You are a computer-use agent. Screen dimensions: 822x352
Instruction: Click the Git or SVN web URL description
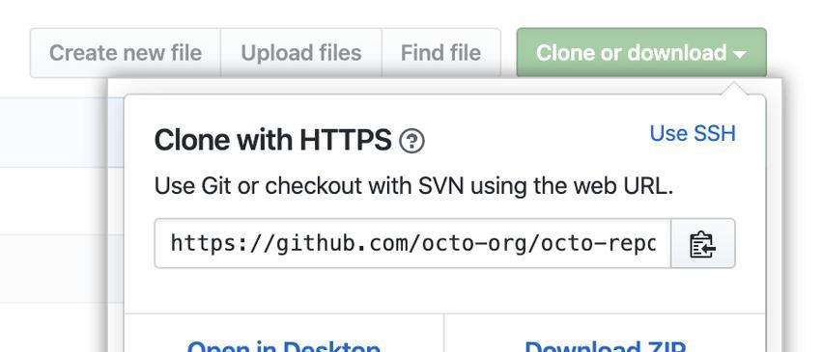point(413,186)
